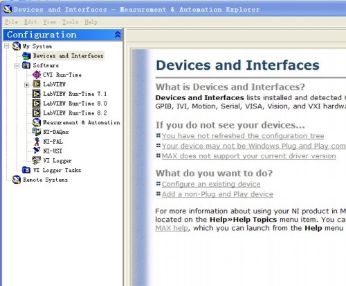This screenshot has width=346, height=286.
Task: Select the 'My System' tree label
Action: (37, 46)
